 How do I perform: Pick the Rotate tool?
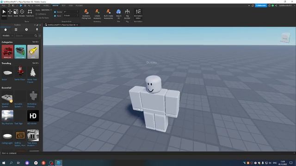22,13
